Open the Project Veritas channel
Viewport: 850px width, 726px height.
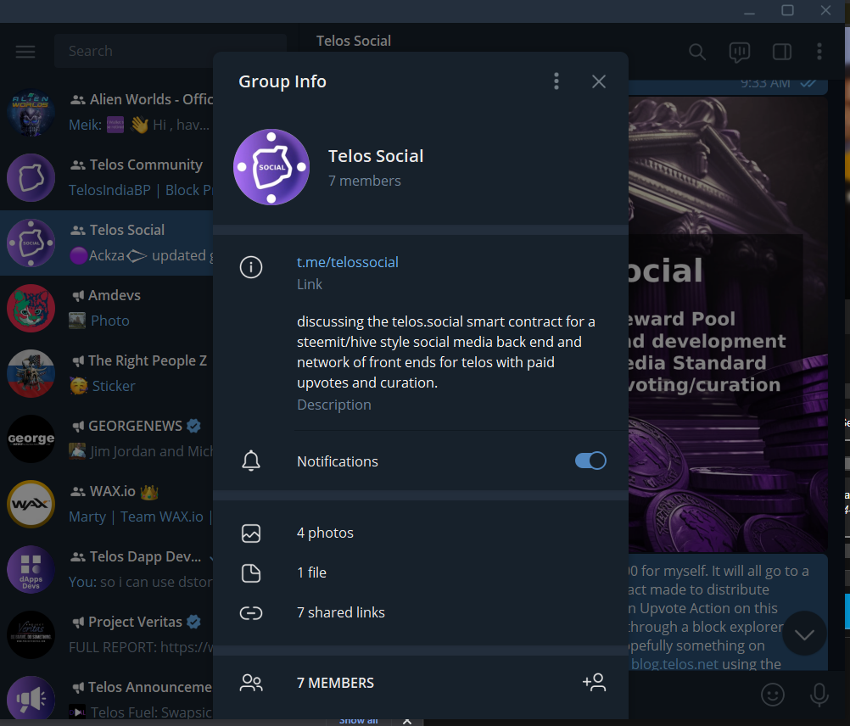click(x=107, y=634)
